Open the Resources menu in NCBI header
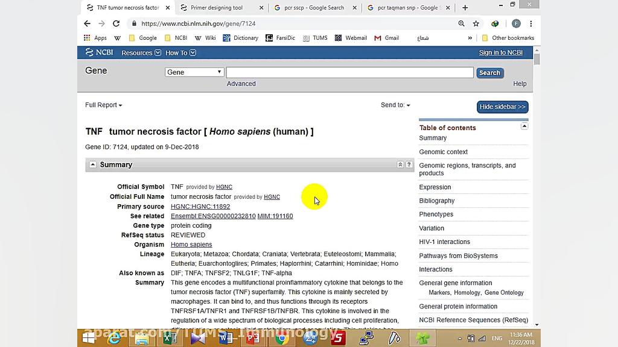 tap(141, 53)
